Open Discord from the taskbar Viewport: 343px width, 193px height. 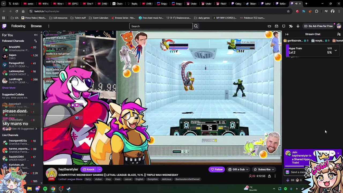[37, 189]
